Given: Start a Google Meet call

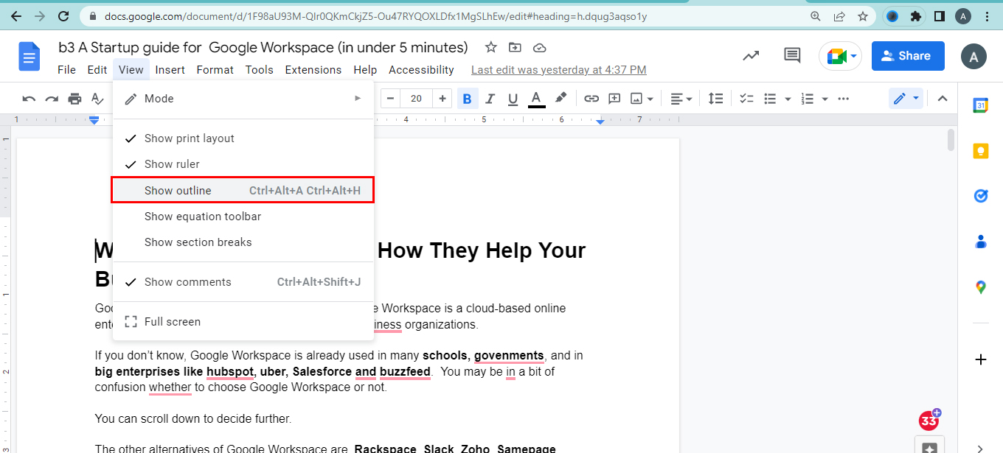Looking at the screenshot, I should pyautogui.click(x=840, y=56).
